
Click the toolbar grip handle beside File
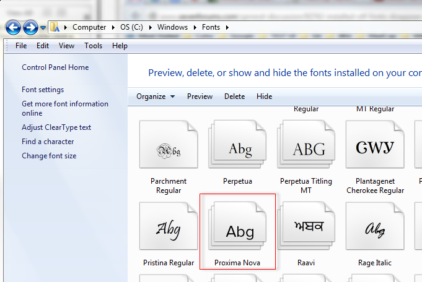pos(7,46)
